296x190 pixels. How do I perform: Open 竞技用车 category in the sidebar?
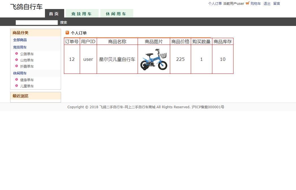tap(20, 47)
